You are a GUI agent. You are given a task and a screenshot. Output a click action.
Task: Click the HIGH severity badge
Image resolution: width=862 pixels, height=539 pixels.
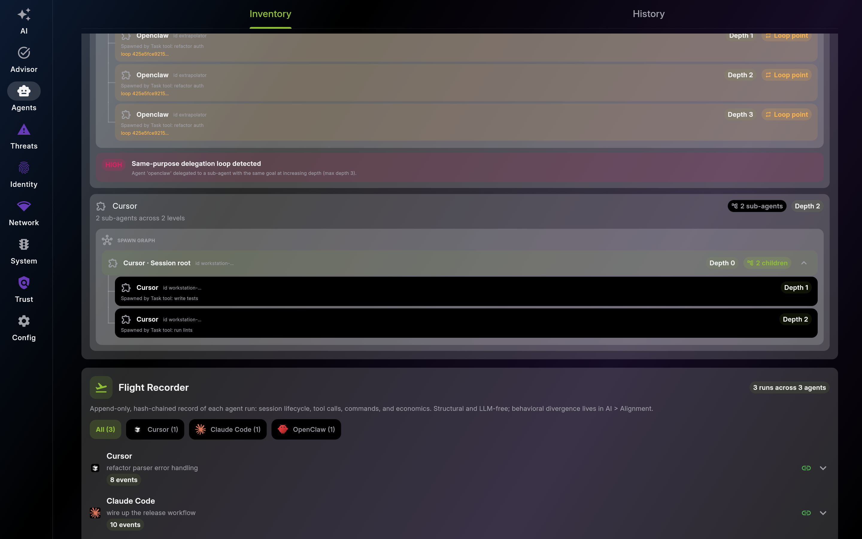114,165
